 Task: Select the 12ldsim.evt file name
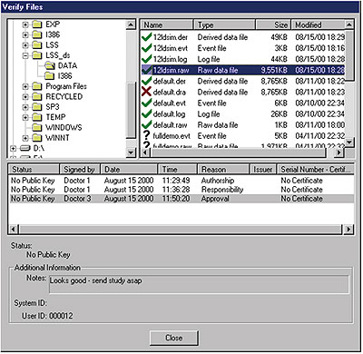coord(171,48)
